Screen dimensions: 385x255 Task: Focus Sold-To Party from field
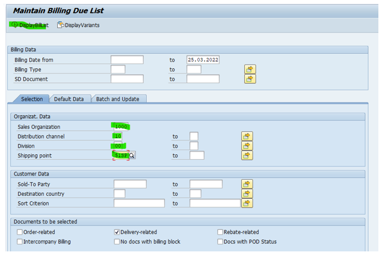click(130, 184)
